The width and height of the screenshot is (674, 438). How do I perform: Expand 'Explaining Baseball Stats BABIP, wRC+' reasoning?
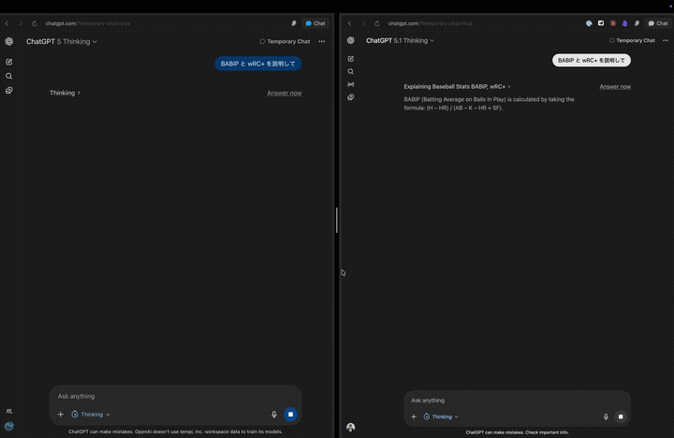coord(457,86)
